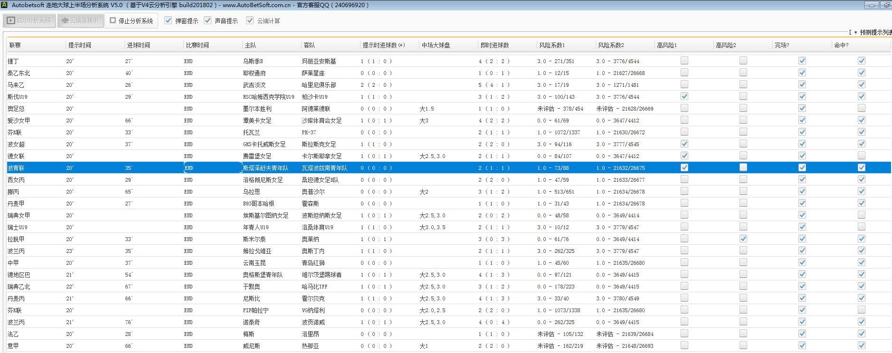Sort by the 联赛 column header
Viewport: 892px width, 353px height.
pos(15,45)
